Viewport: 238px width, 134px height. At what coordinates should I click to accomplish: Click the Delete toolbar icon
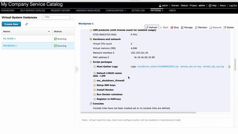[225, 28]
